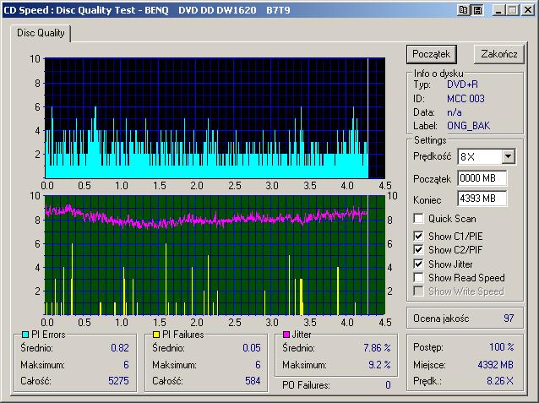Switch to the Disc Quality tab

click(41, 33)
